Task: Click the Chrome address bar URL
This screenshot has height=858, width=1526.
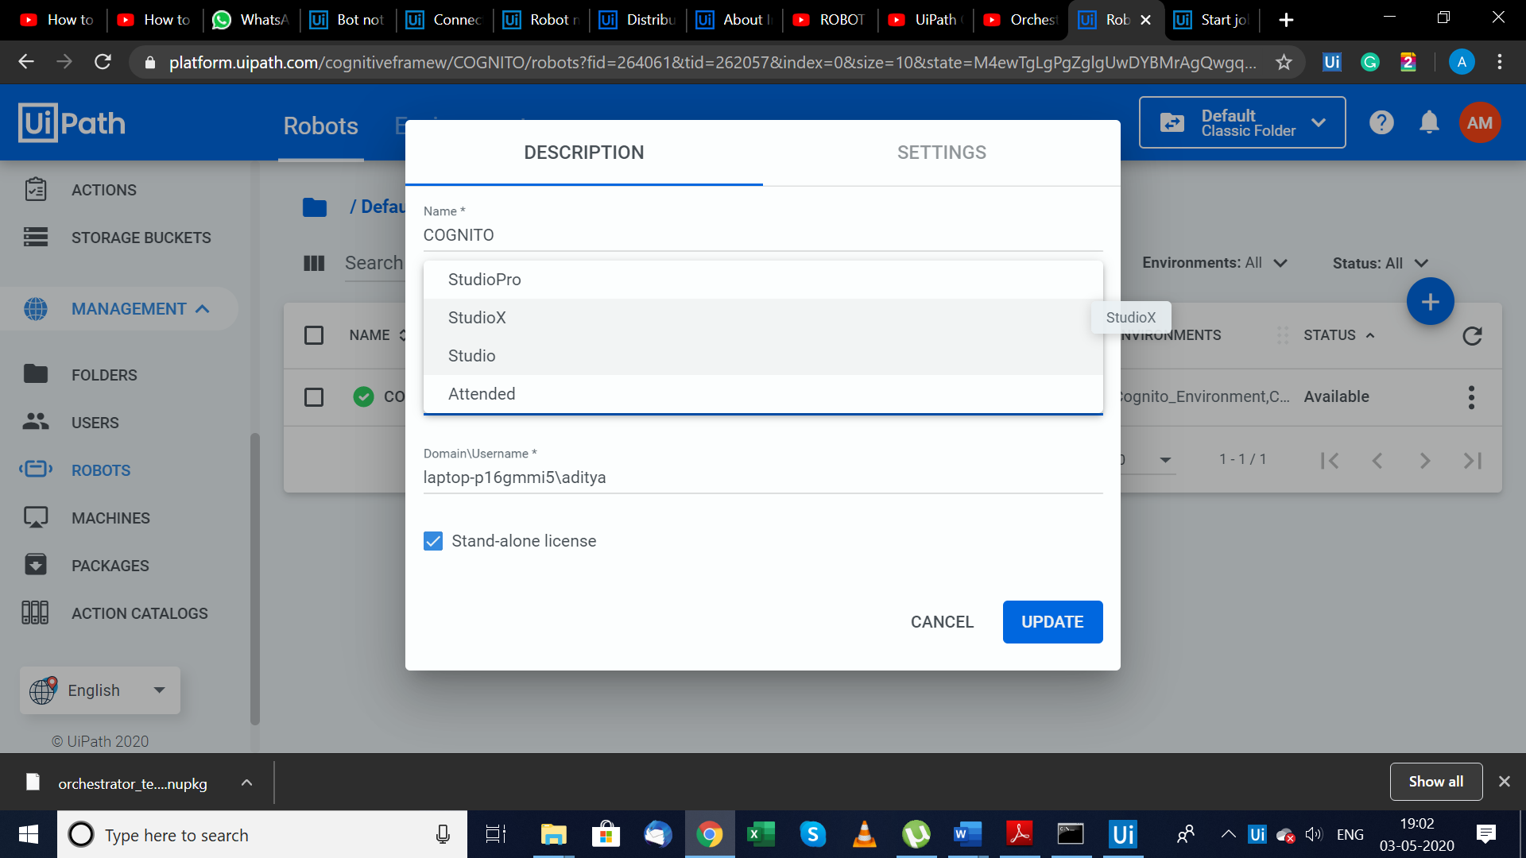Action: [x=711, y=62]
